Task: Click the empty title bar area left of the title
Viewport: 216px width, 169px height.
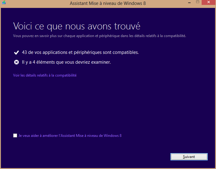Action: tap(37, 3)
